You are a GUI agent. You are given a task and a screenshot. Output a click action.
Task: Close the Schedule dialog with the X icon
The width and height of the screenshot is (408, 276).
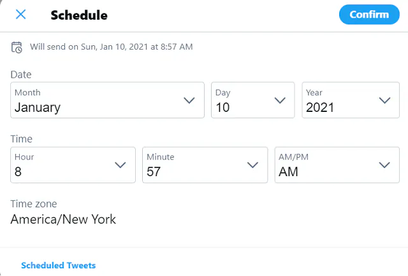point(20,15)
